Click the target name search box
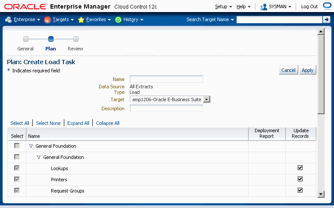Image resolution: width=334 pixels, height=208 pixels. [x=280, y=19]
